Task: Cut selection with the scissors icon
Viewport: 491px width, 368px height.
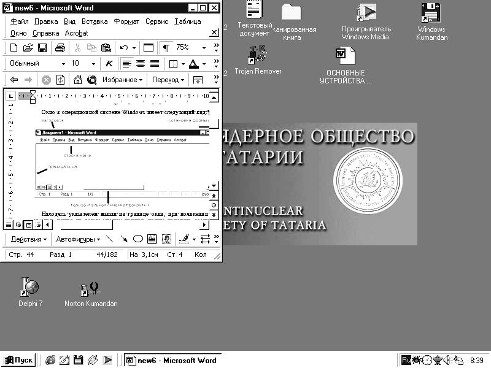Action: pos(77,48)
